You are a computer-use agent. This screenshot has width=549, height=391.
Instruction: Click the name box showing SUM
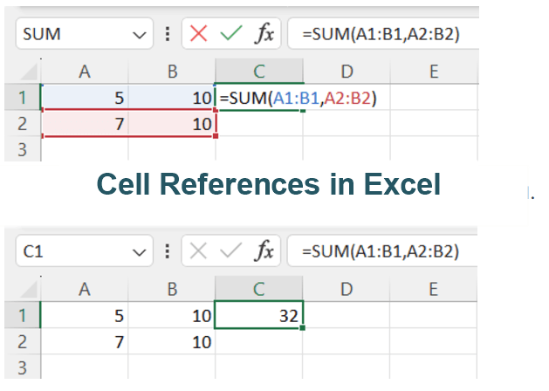85,34
